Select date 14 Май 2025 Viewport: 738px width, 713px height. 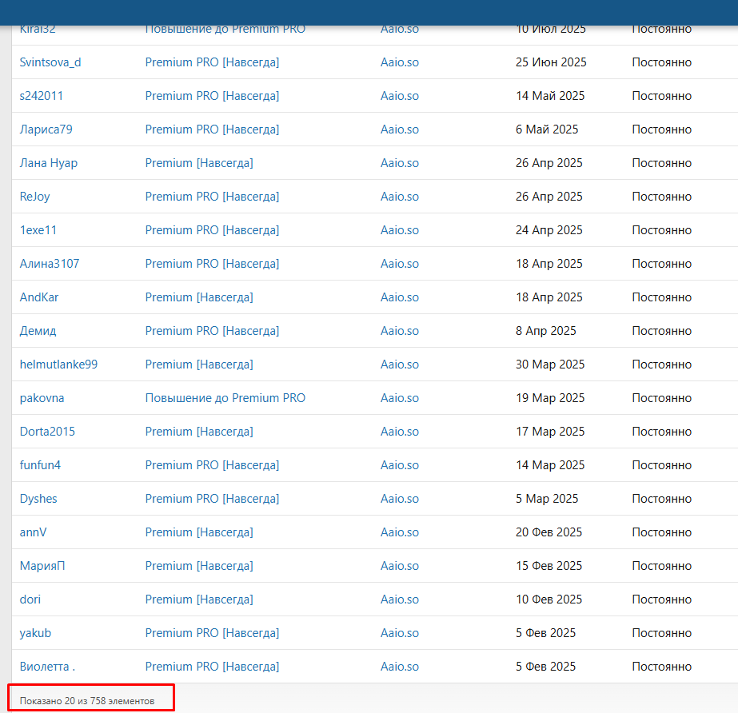click(550, 96)
